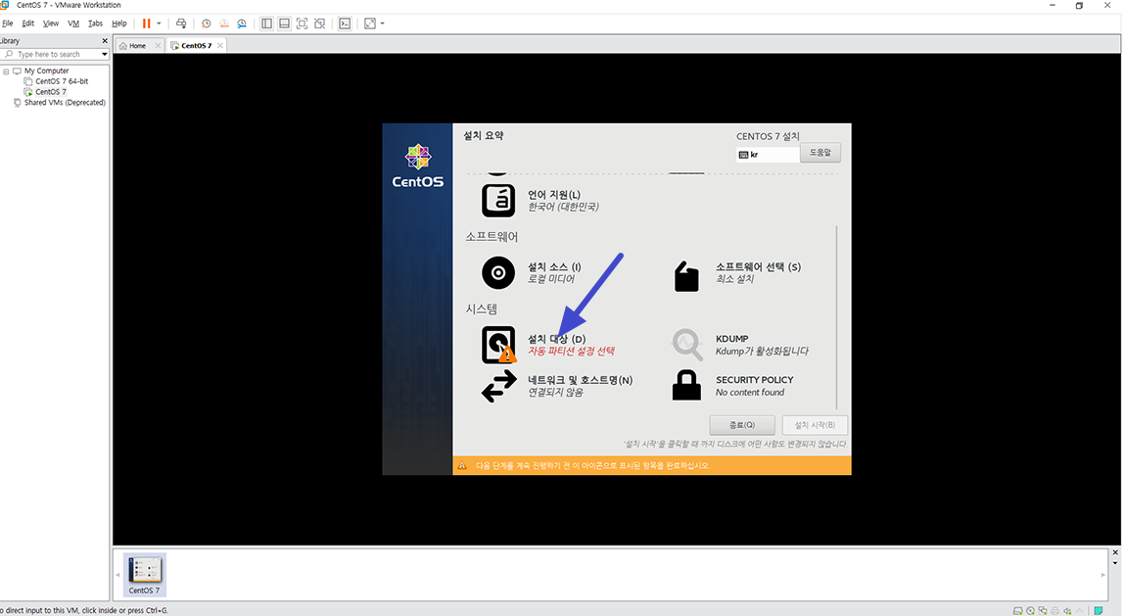Screen dimensions: 1126x616
Task: Click the printer status bar icon
Action: pyautogui.click(x=1055, y=611)
